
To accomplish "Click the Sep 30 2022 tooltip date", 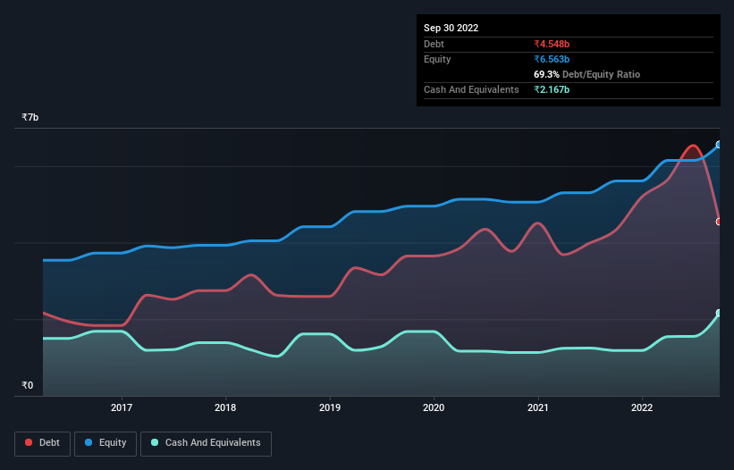I will pos(451,28).
